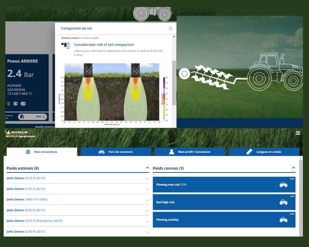Click Essieu avant: monte simple label
The height and width of the screenshot is (247, 309).
coord(80,38)
